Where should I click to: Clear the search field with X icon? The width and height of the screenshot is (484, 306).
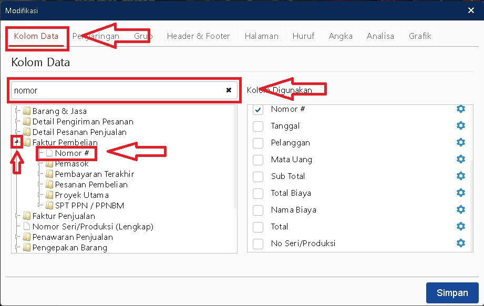pos(229,90)
